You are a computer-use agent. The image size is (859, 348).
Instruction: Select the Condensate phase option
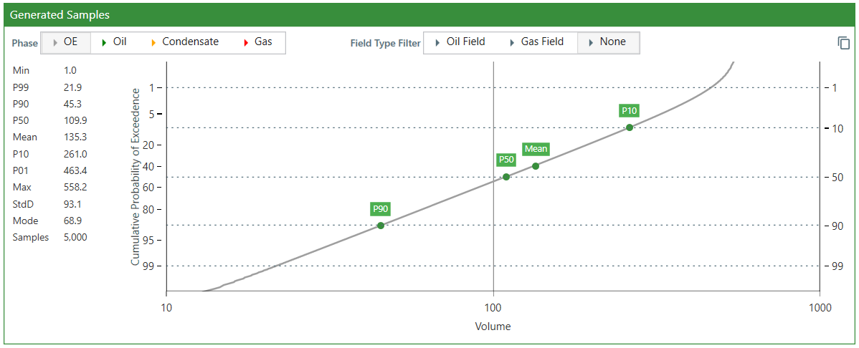point(184,42)
